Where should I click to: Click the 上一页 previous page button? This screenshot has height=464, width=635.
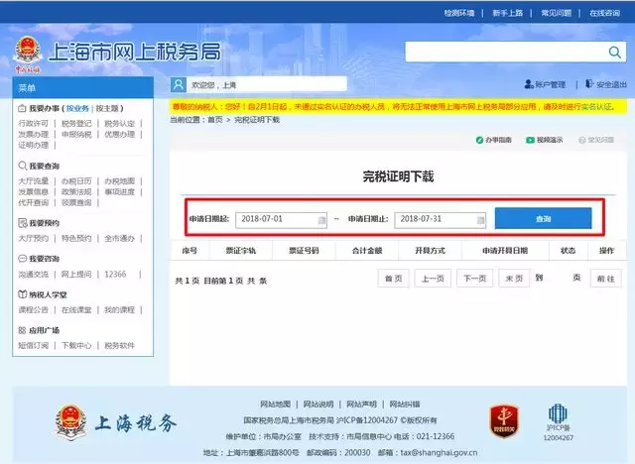[x=433, y=279]
